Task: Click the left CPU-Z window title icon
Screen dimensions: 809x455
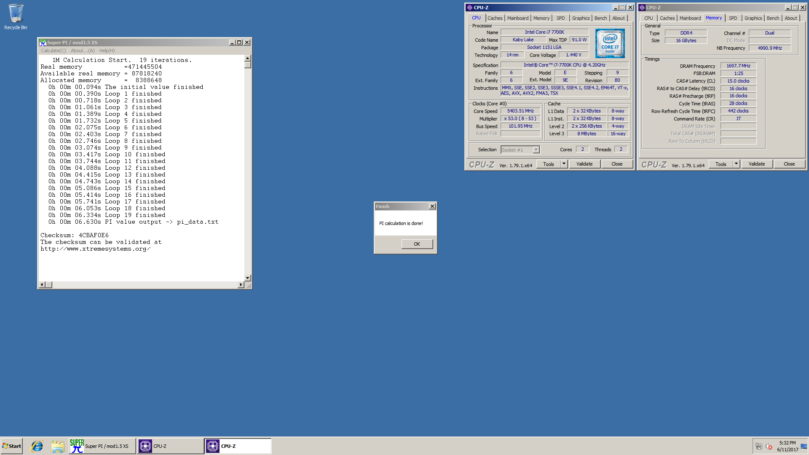Action: (x=469, y=8)
